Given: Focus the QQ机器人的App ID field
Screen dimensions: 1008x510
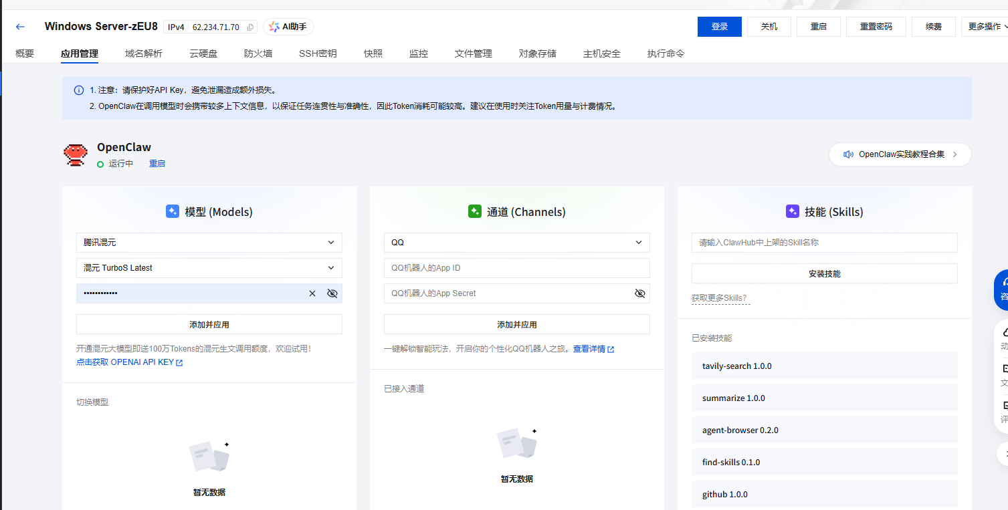Looking at the screenshot, I should 517,268.
